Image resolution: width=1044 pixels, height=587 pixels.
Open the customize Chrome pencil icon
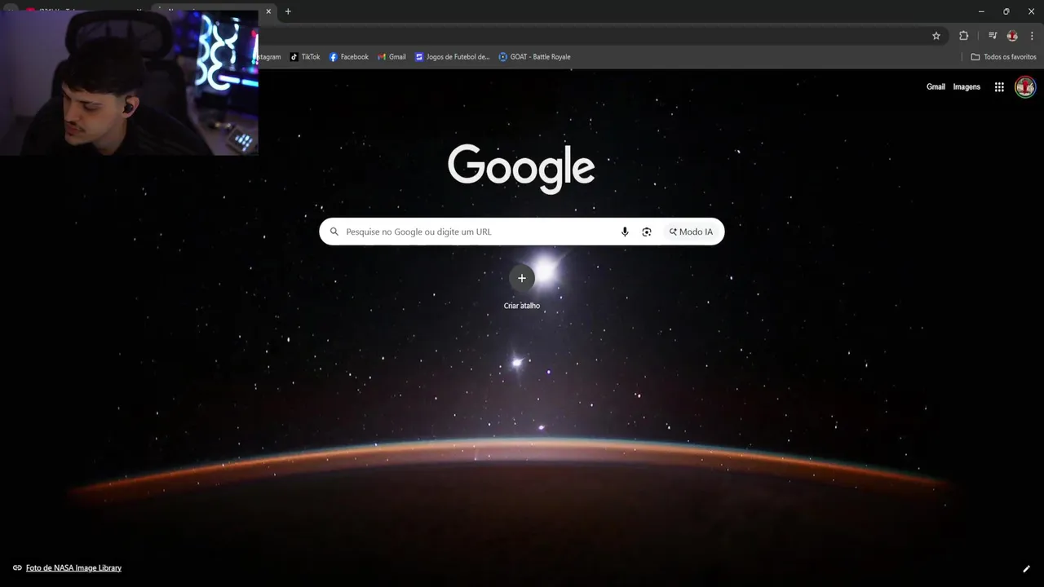[x=1026, y=568]
